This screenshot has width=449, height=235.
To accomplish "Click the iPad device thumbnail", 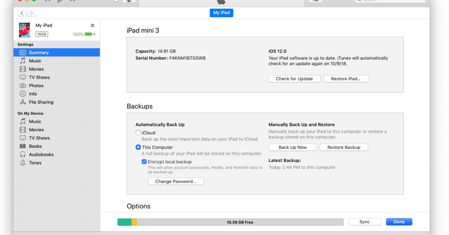I will coord(25,30).
